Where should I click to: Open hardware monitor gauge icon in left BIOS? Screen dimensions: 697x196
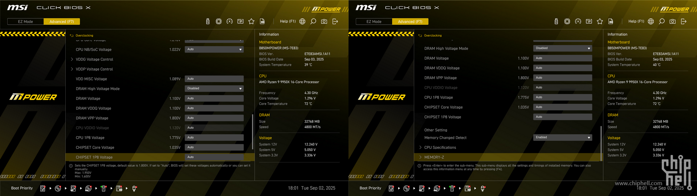229,21
